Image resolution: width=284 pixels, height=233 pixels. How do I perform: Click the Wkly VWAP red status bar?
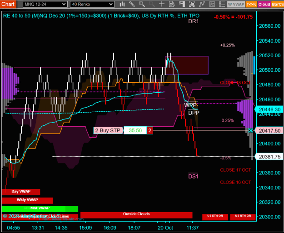[x=27, y=200]
